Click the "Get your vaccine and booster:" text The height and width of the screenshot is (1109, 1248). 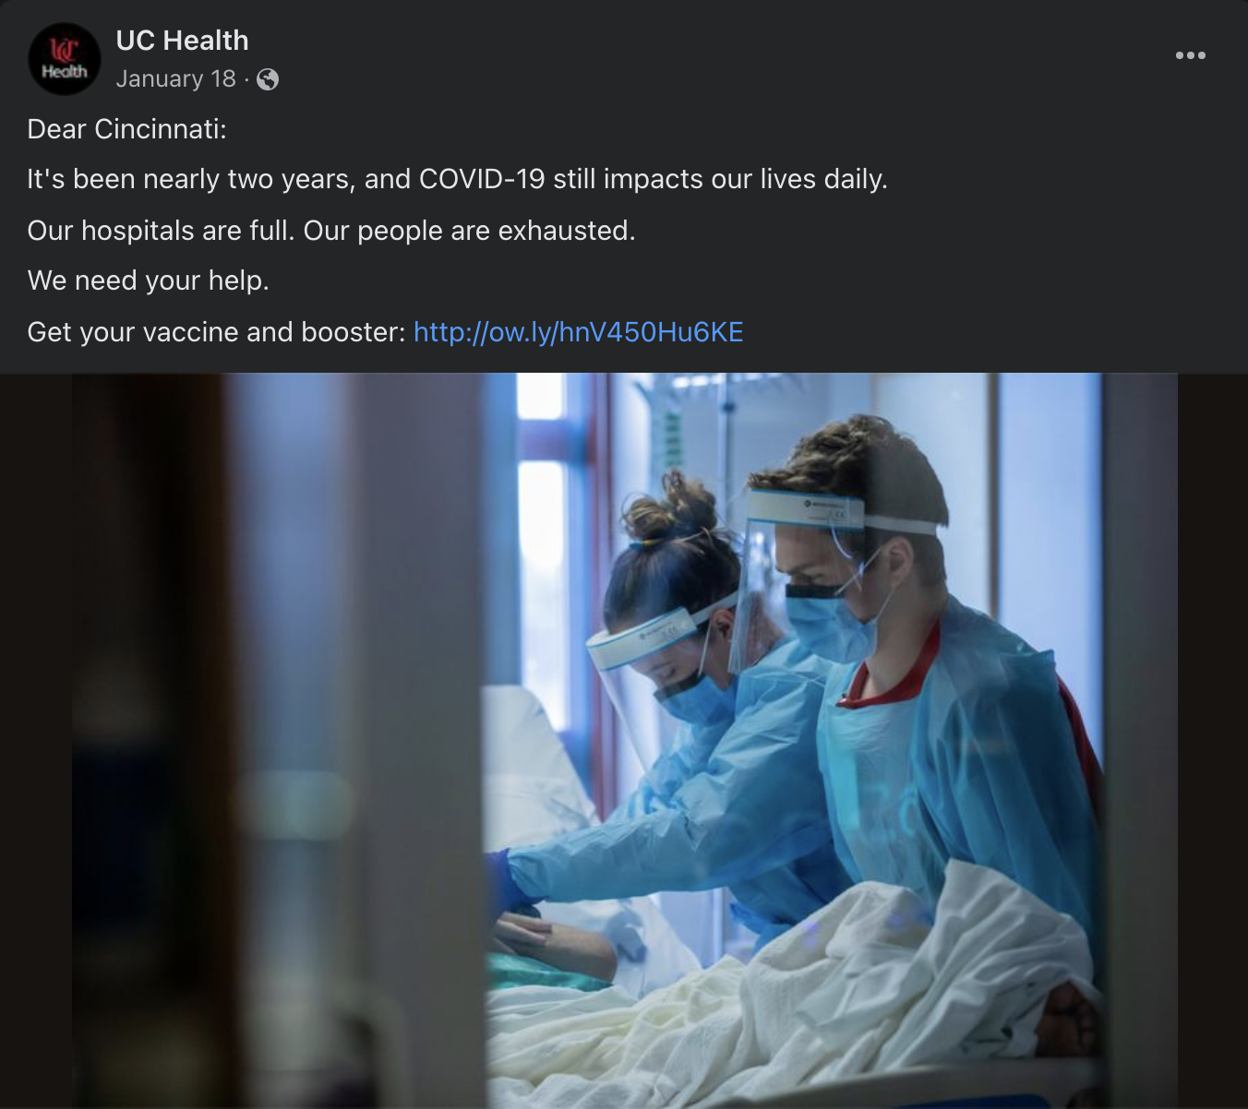tap(216, 332)
